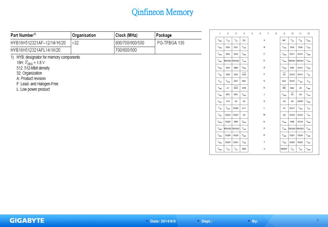
Task: Click the WDQS3 pin cell
Action: pyautogui.click(x=228, y=129)
